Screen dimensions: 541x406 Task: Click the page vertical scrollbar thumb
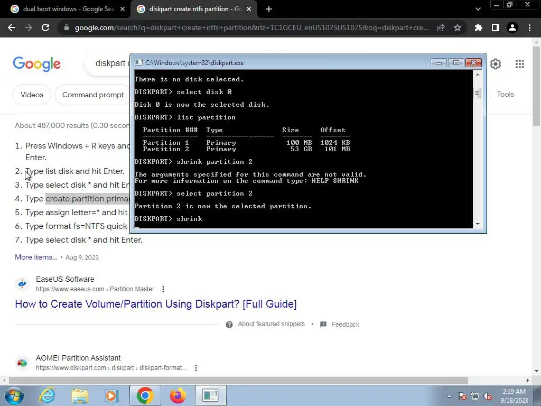click(537, 86)
